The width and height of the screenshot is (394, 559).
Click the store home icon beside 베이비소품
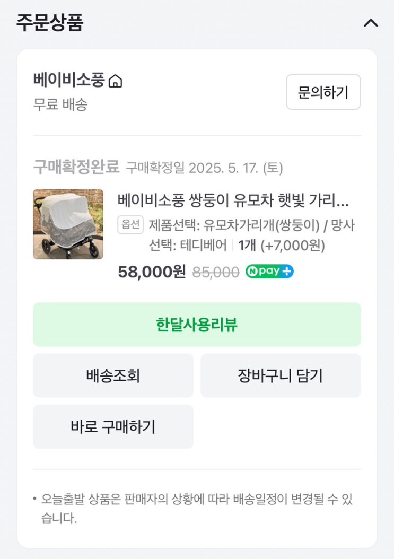click(115, 81)
